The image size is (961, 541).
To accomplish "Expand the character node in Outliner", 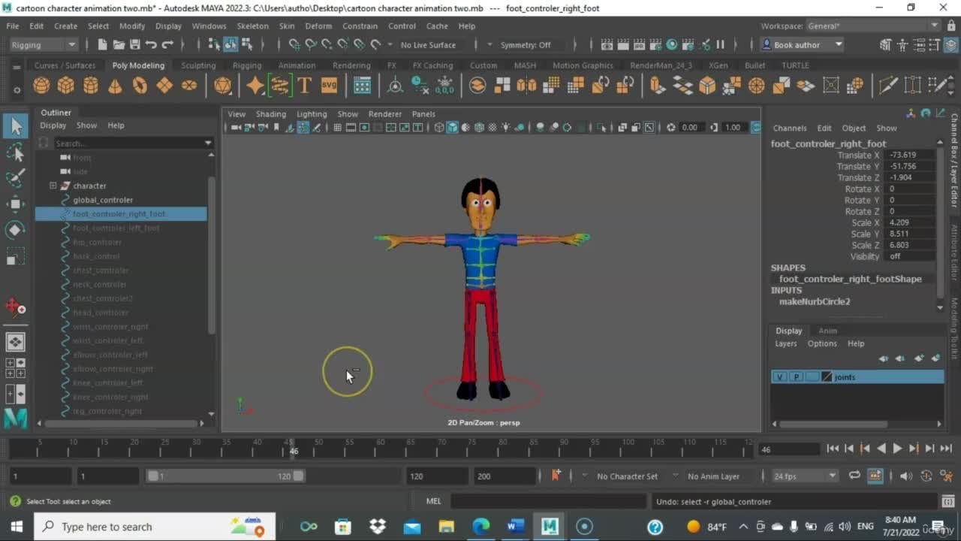I will [x=53, y=186].
